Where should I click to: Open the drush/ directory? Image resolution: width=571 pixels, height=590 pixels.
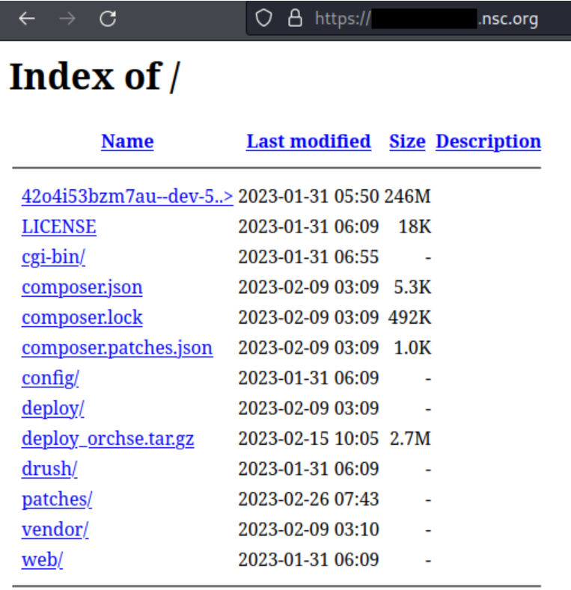pyautogui.click(x=49, y=469)
